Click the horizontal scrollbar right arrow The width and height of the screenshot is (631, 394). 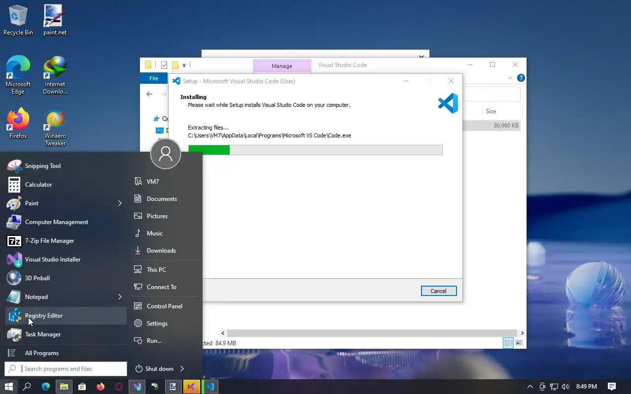522,333
